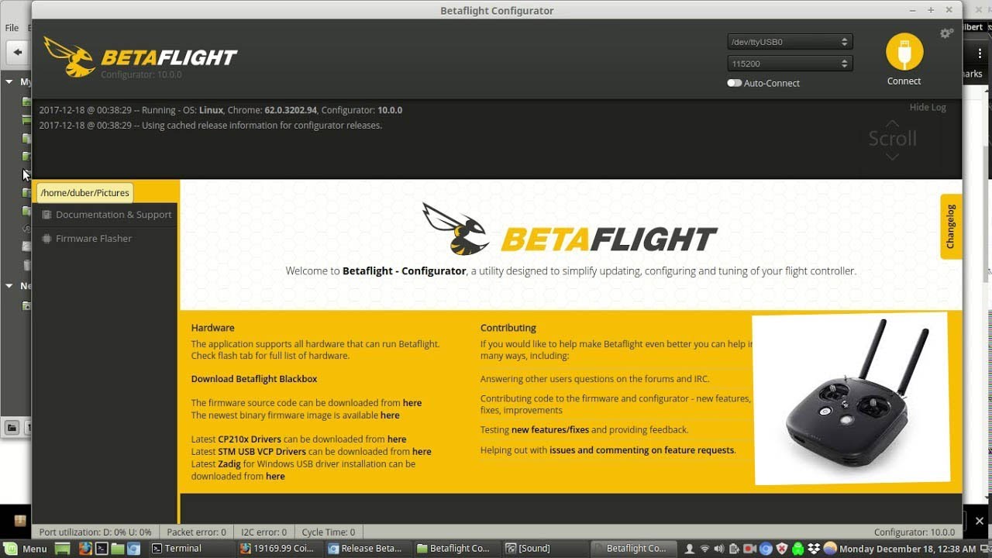Click firmware source code 'here' link
992x558 pixels.
pos(412,403)
